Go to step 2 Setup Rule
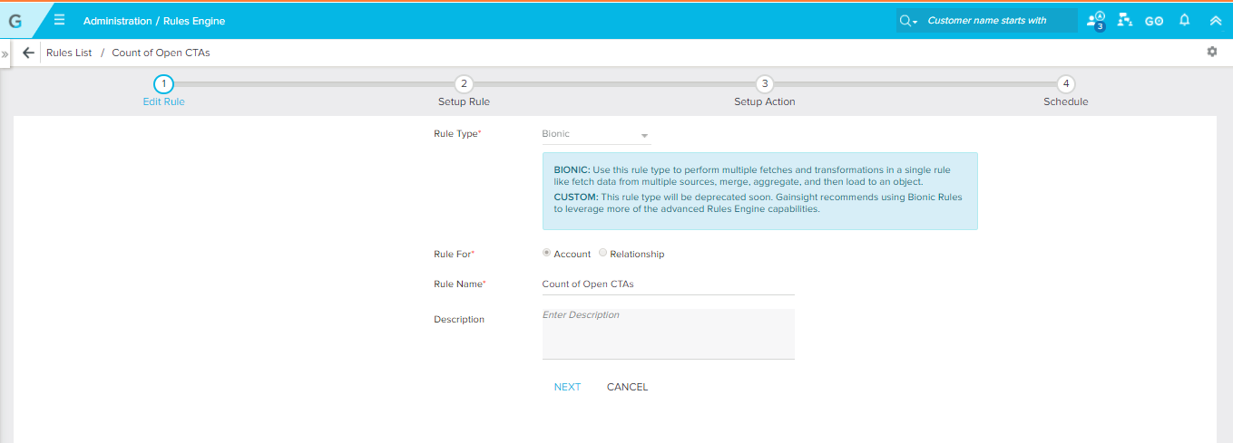Viewport: 1233px width, 443px height. 464,91
